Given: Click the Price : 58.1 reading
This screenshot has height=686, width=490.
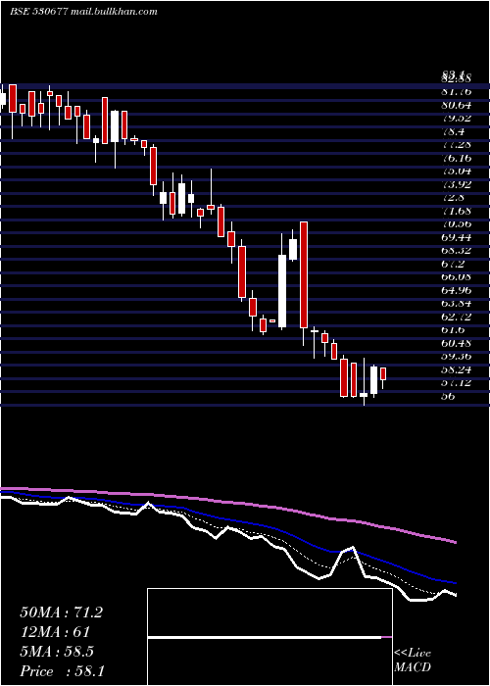Looking at the screenshot, I should coord(62,671).
